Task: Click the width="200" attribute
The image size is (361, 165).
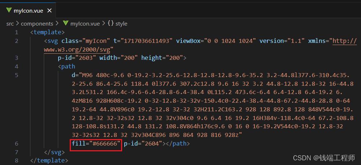Action: pyautogui.click(x=119, y=58)
